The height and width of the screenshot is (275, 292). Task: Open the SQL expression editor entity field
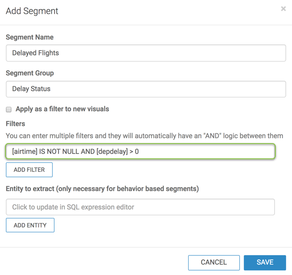(140, 207)
